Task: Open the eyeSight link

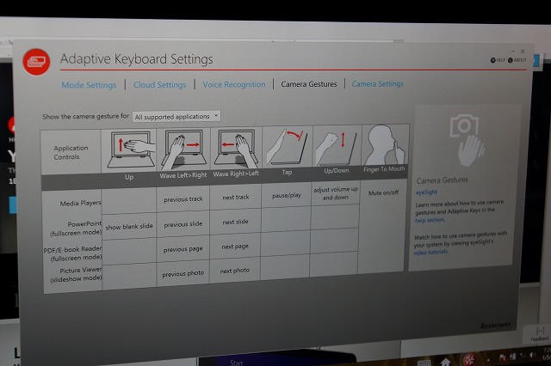Action: click(427, 192)
